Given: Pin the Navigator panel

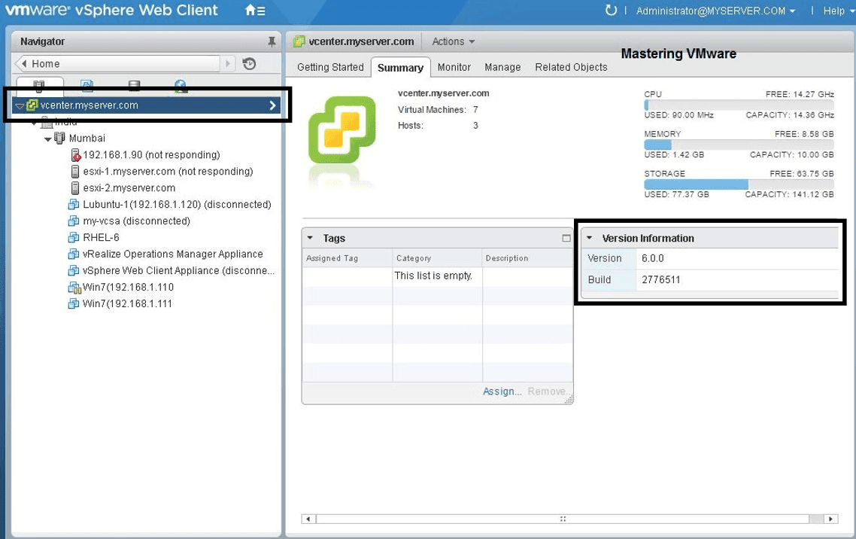Looking at the screenshot, I should 272,41.
